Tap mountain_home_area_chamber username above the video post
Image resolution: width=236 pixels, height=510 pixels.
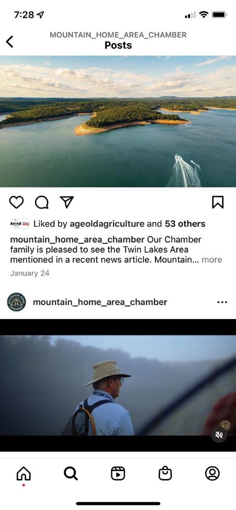point(100,302)
